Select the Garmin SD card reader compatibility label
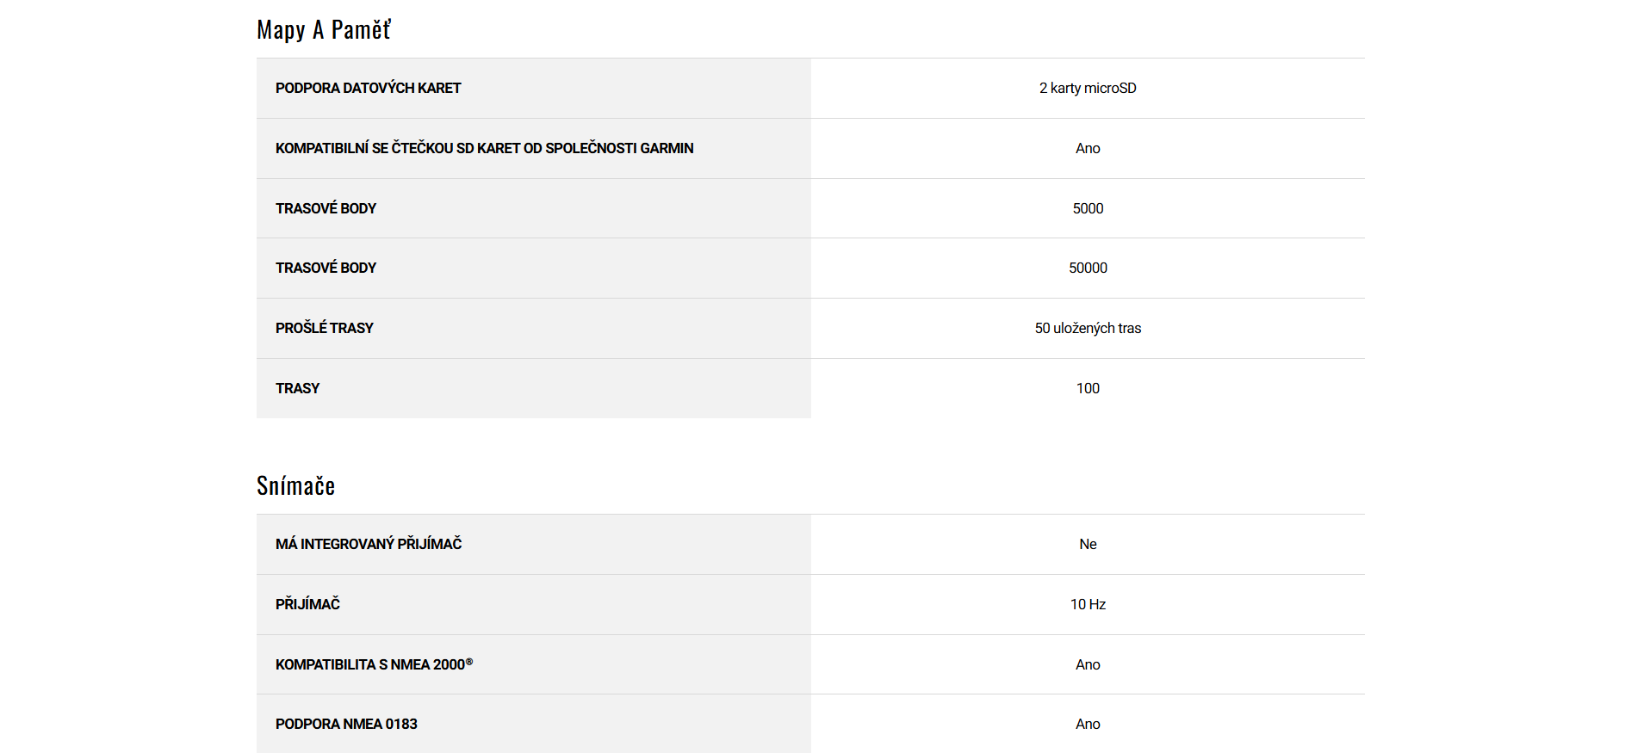Viewport: 1625px width, 753px height. [484, 148]
